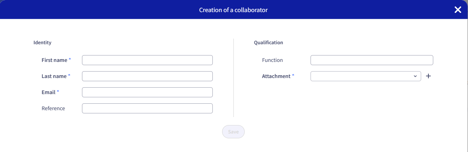Image resolution: width=468 pixels, height=152 pixels.
Task: Click the required asterisk beside Email
Action: coord(58,92)
